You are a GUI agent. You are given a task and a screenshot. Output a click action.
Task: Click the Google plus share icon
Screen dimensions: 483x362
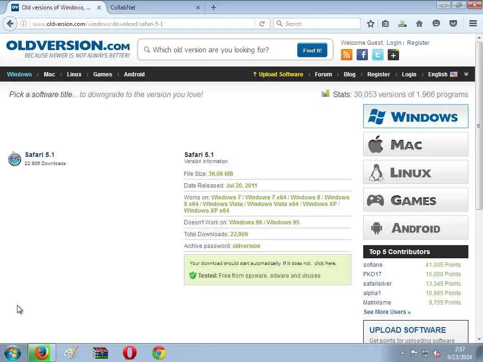pos(393,55)
